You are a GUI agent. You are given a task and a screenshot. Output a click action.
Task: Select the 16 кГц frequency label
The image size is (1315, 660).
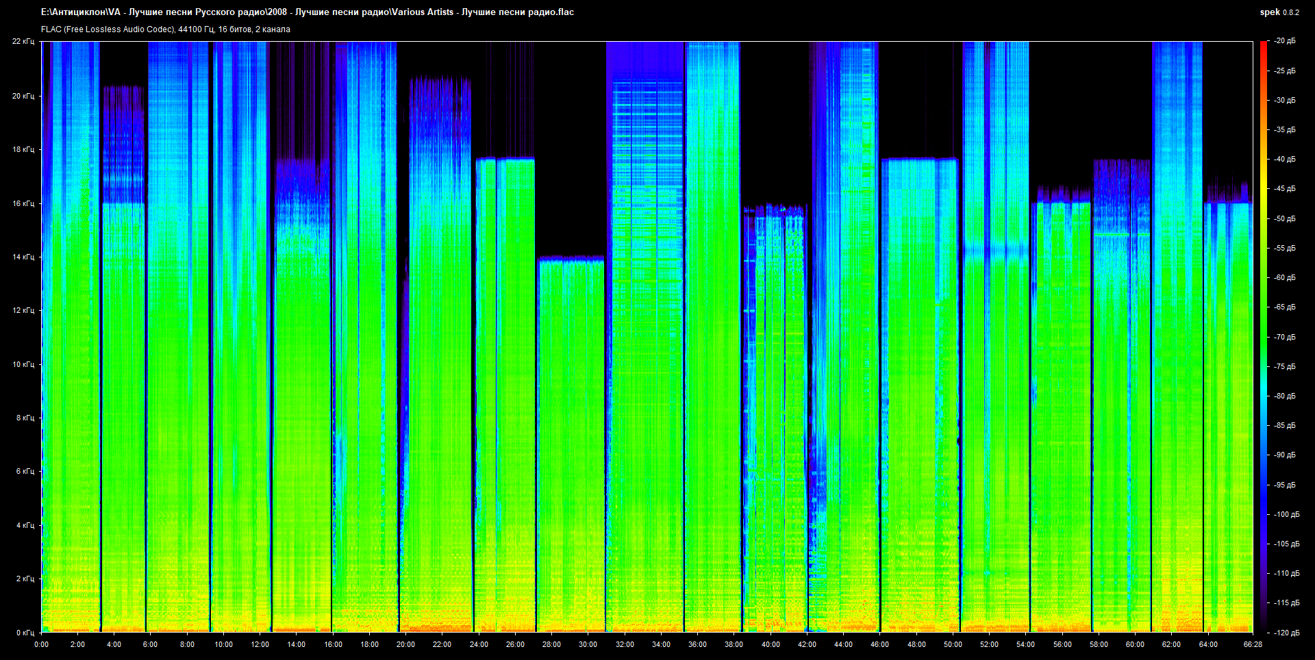tap(23, 203)
